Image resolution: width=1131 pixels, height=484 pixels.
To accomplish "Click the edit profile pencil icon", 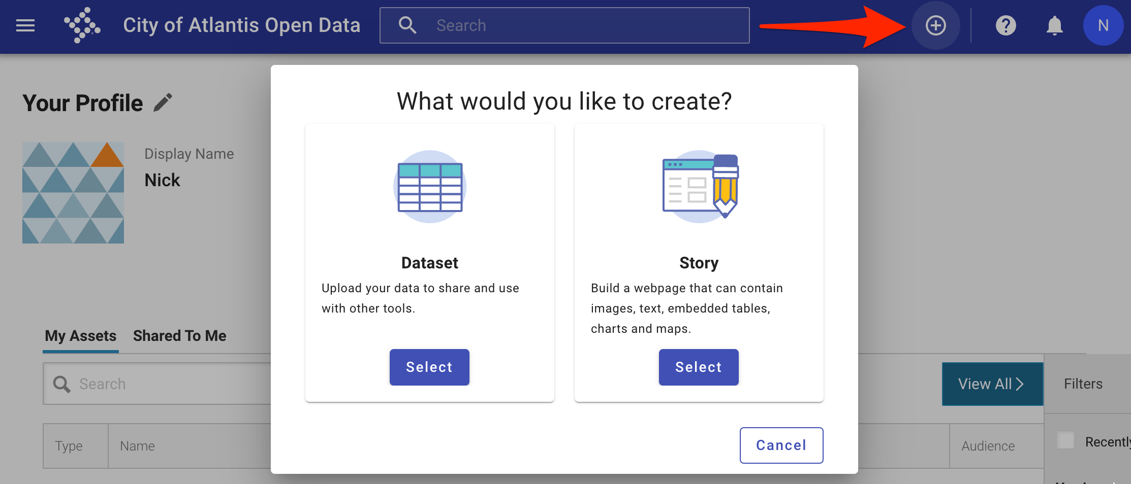I will click(163, 102).
